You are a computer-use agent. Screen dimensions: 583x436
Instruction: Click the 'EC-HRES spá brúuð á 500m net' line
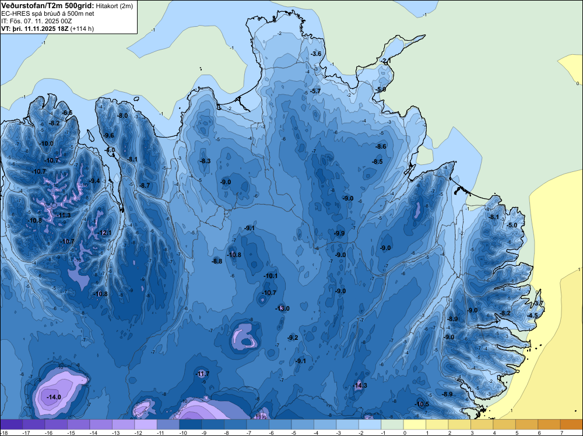click(x=48, y=14)
